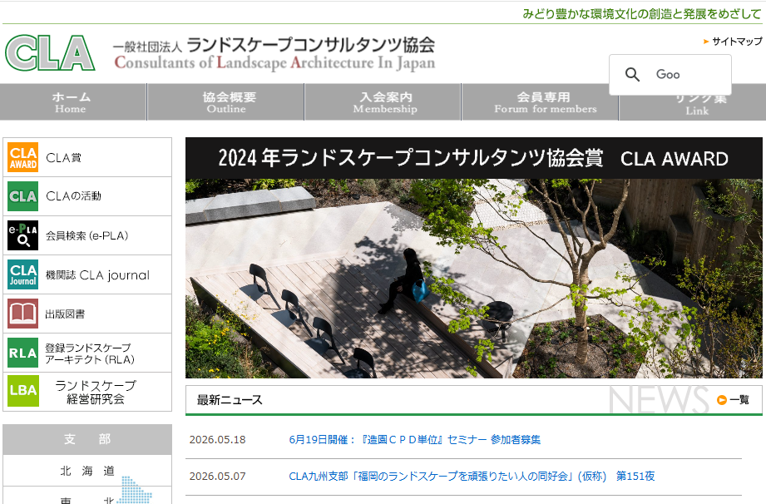Open the orange CLA AWARD icon
The height and width of the screenshot is (504, 766).
23,157
